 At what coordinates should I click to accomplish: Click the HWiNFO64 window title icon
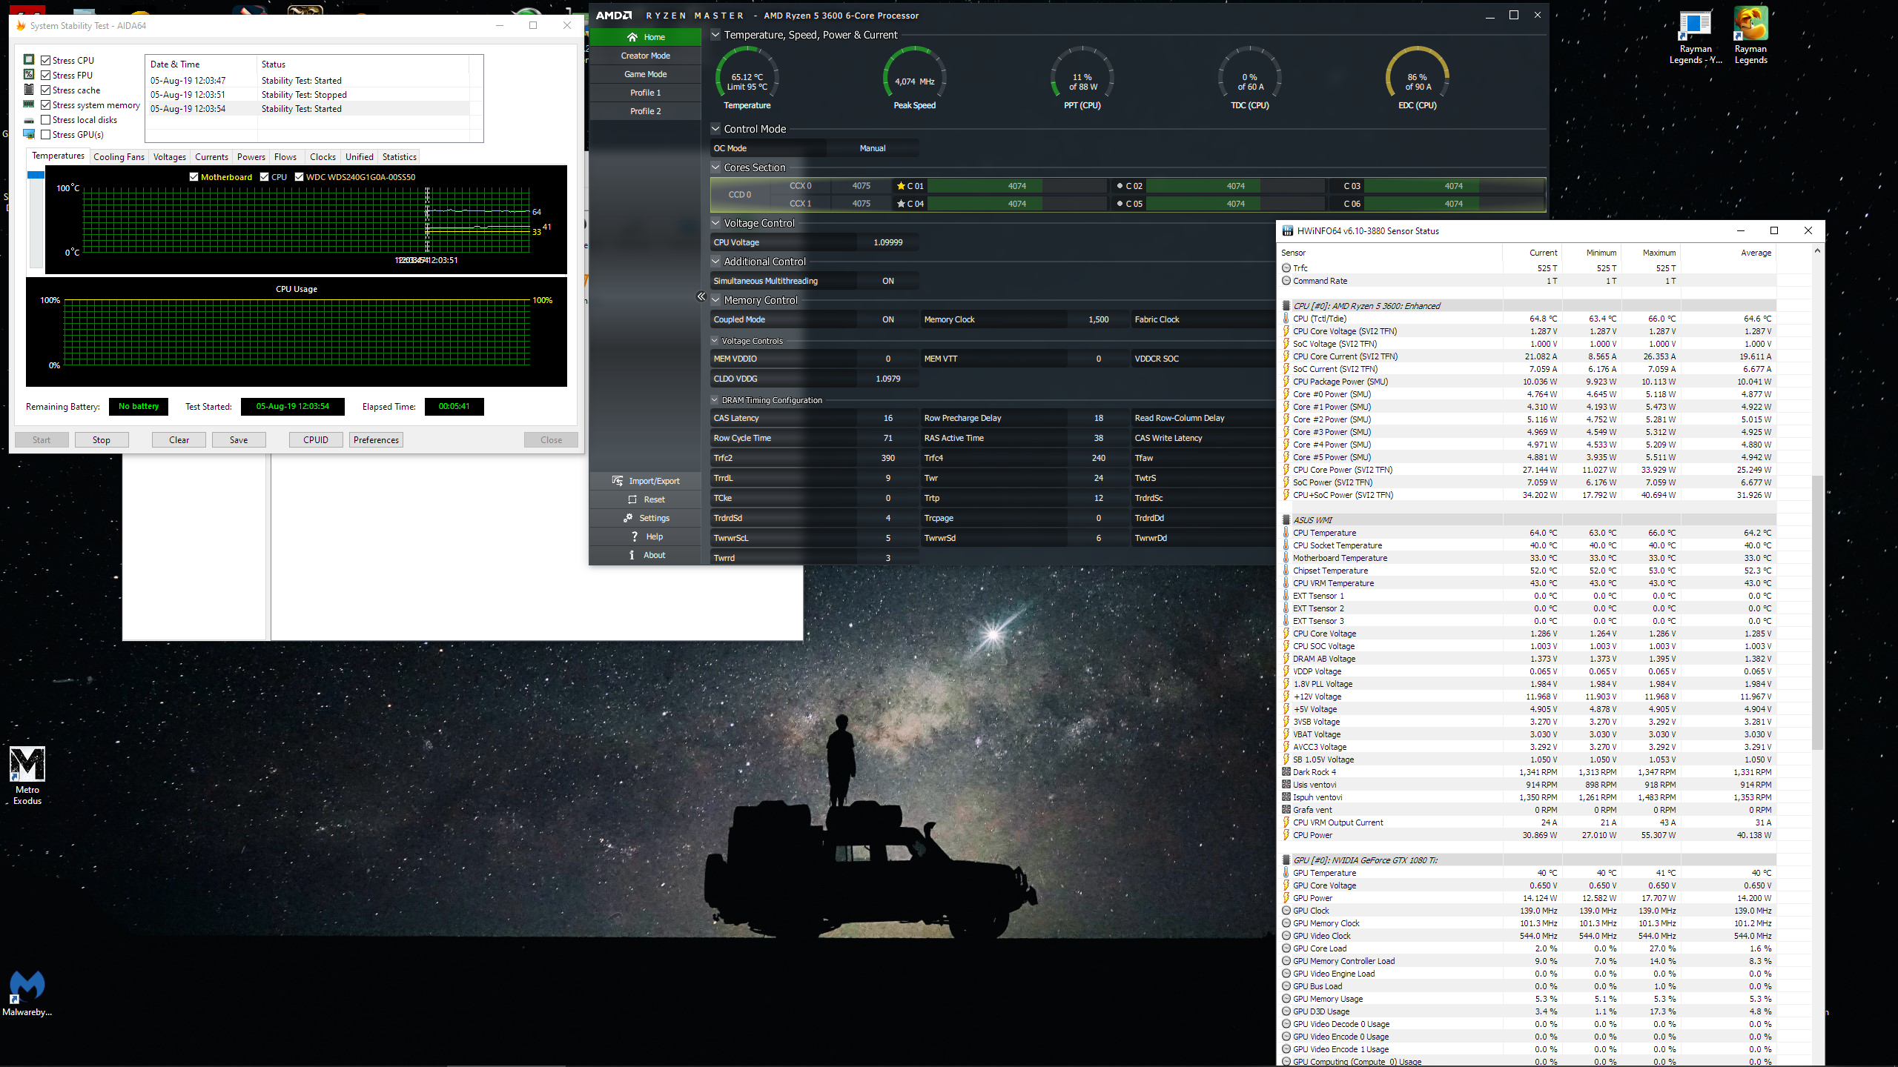pyautogui.click(x=1288, y=230)
